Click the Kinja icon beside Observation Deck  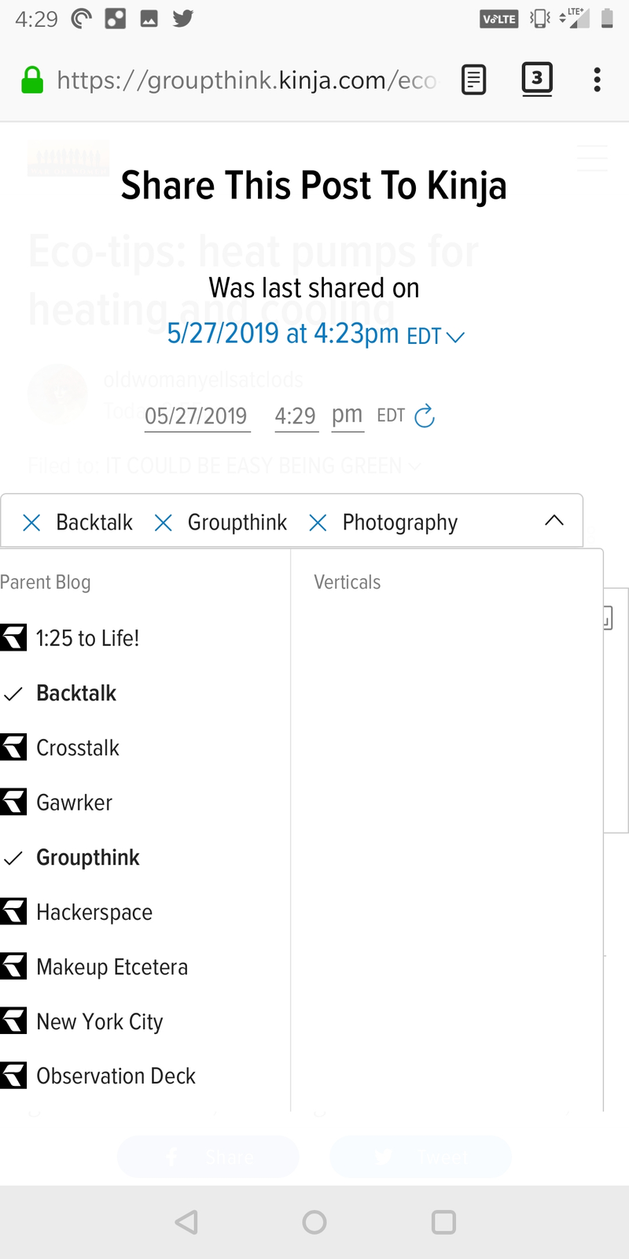[13, 1076]
